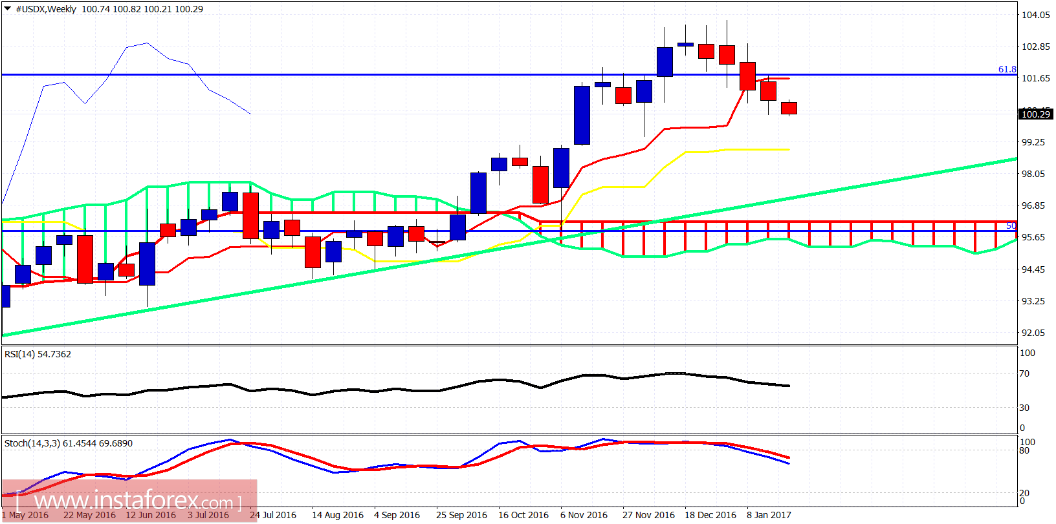Click the RSI(14) 54.7362 indicator label
Screen dimensions: 1056x524
(x=38, y=354)
